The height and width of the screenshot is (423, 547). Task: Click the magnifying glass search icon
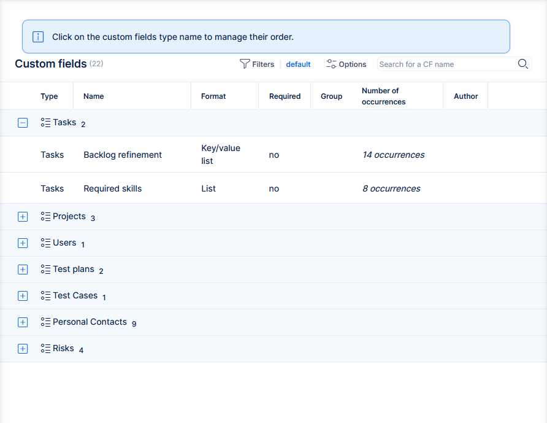click(x=522, y=64)
